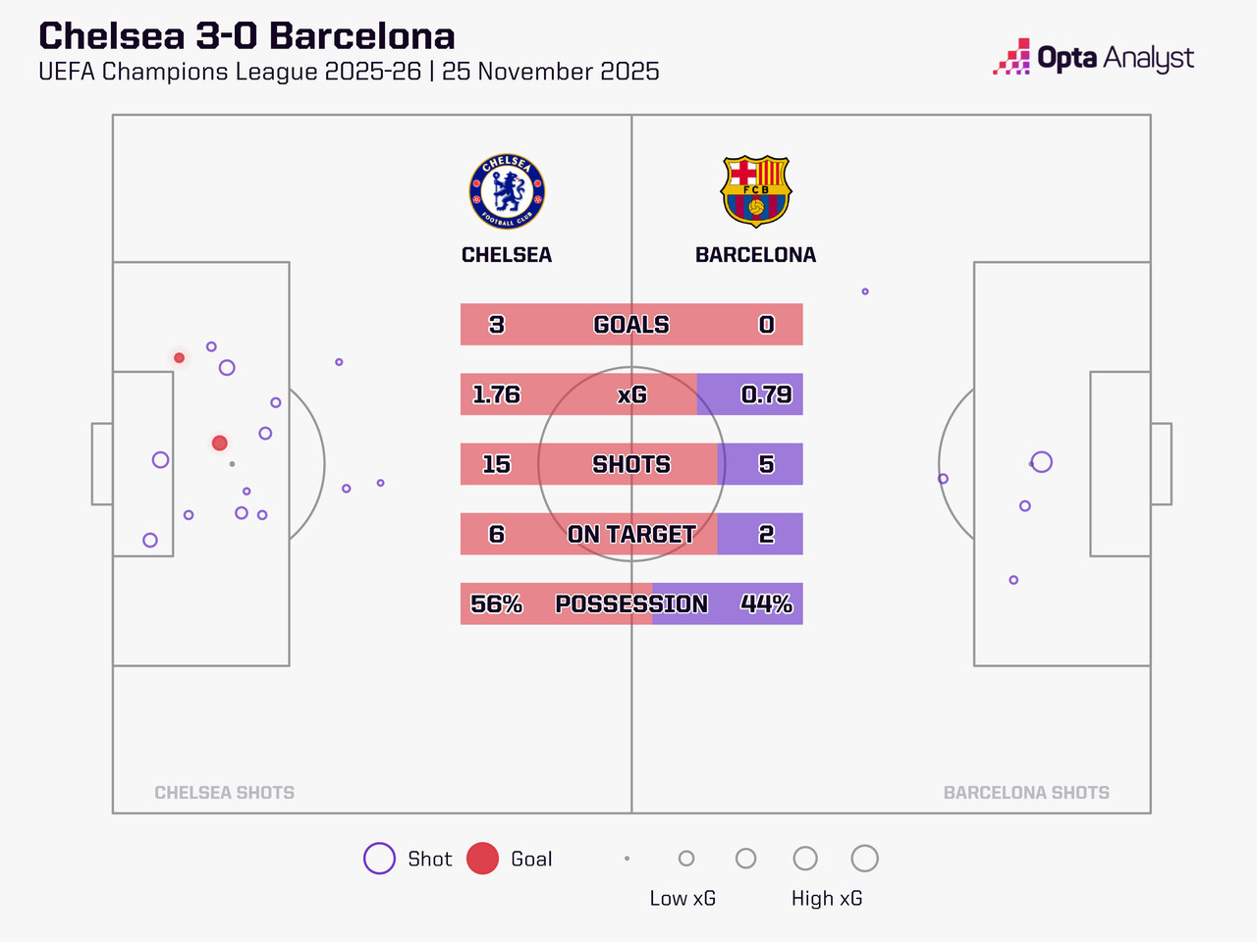Click Barcelona's 44% possession segment

766,604
